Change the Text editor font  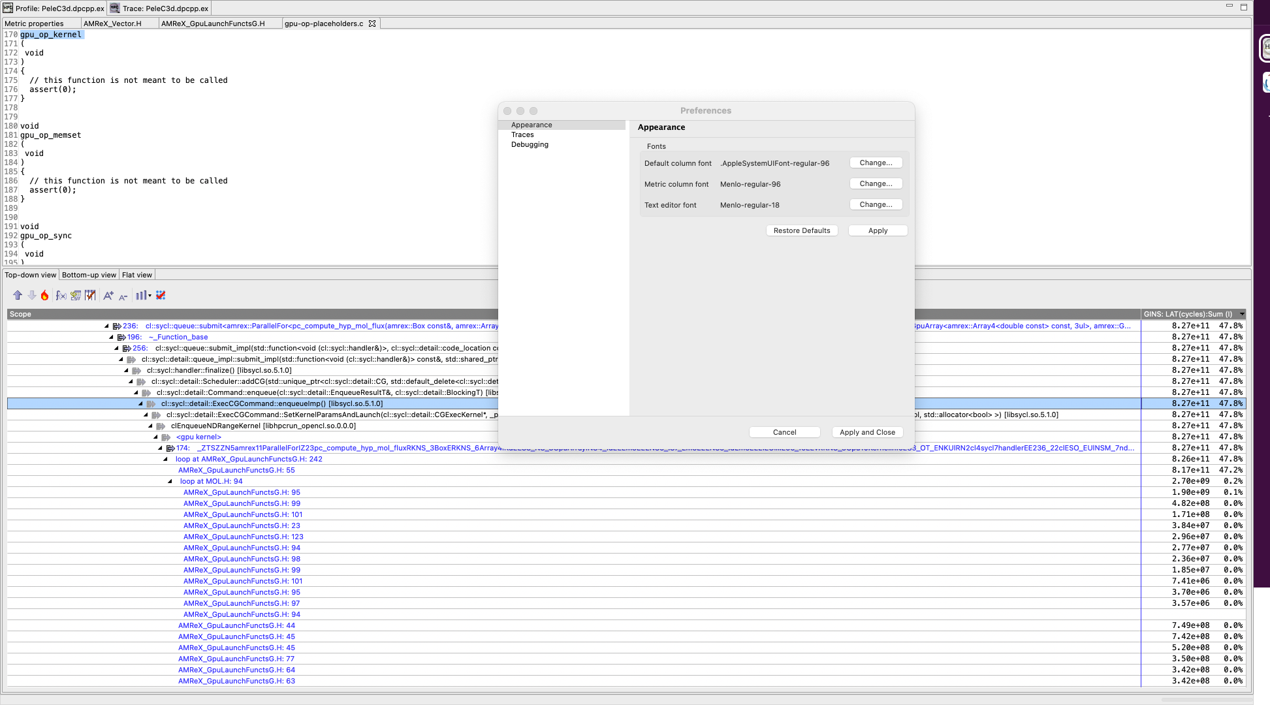point(876,204)
